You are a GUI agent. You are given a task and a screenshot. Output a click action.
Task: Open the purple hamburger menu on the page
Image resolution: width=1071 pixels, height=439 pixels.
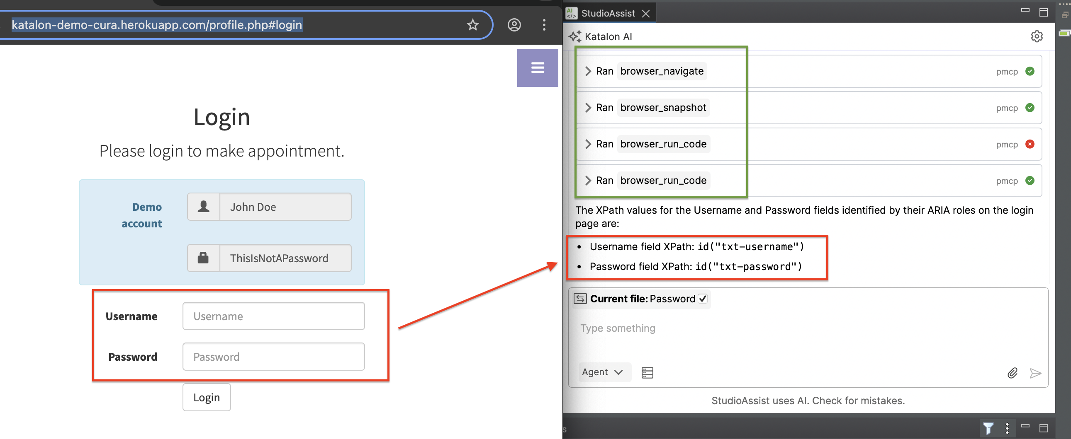click(537, 68)
